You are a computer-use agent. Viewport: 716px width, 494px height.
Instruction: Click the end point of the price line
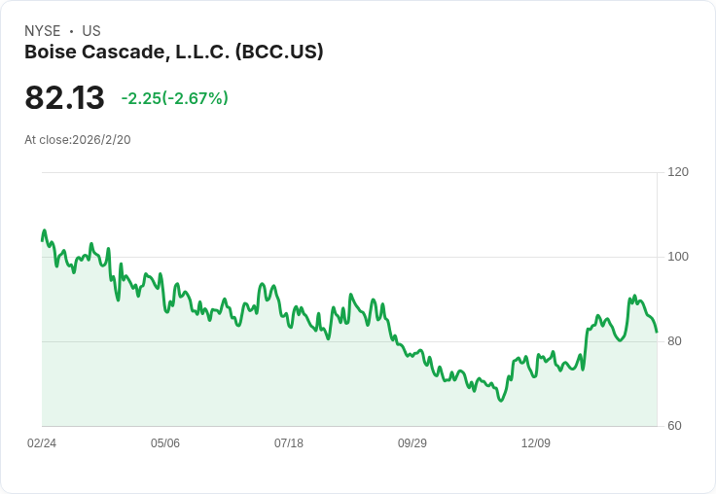pos(657,332)
